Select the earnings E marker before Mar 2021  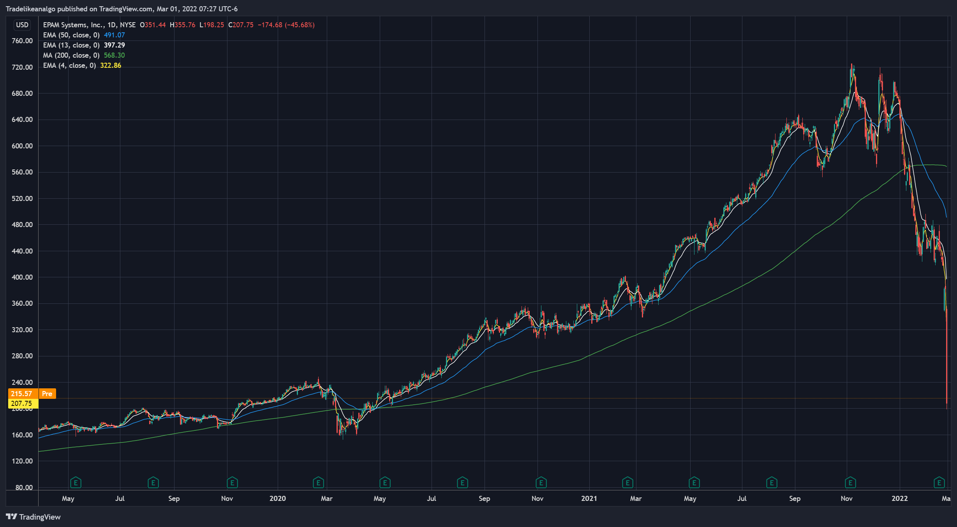click(627, 483)
